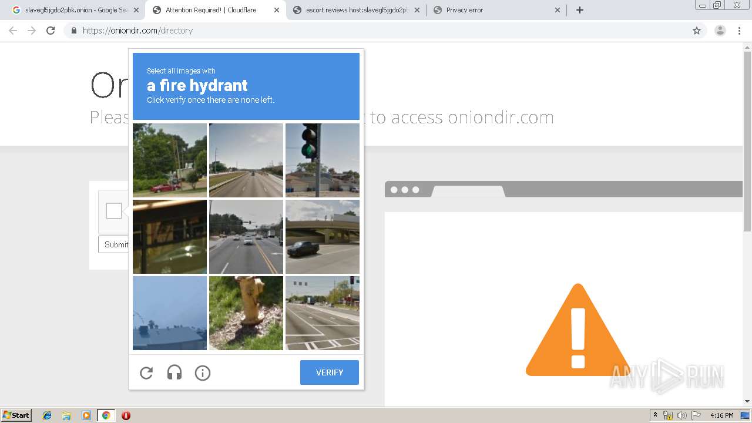Image resolution: width=752 pixels, height=423 pixels.
Task: Reload the current page
Action: [51, 31]
